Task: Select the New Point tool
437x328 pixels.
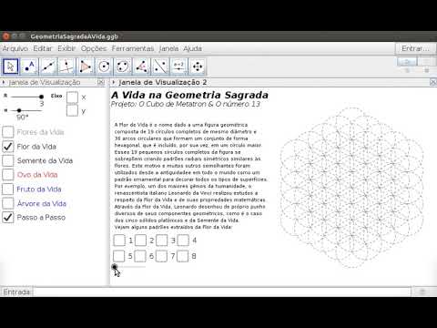Action: click(29, 67)
